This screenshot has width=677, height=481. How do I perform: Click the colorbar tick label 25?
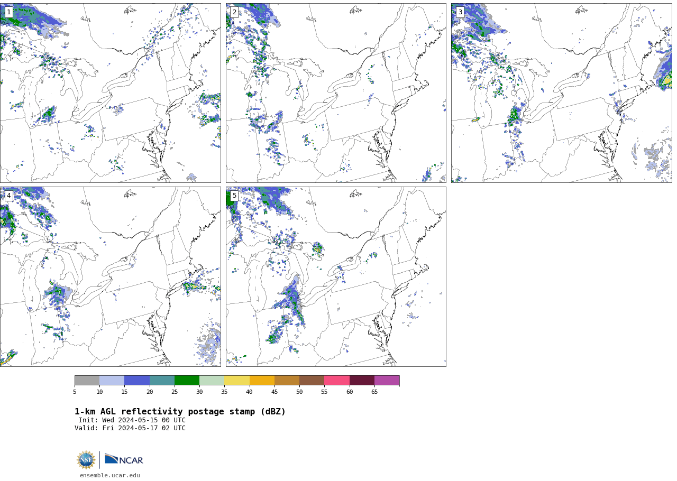175,392
